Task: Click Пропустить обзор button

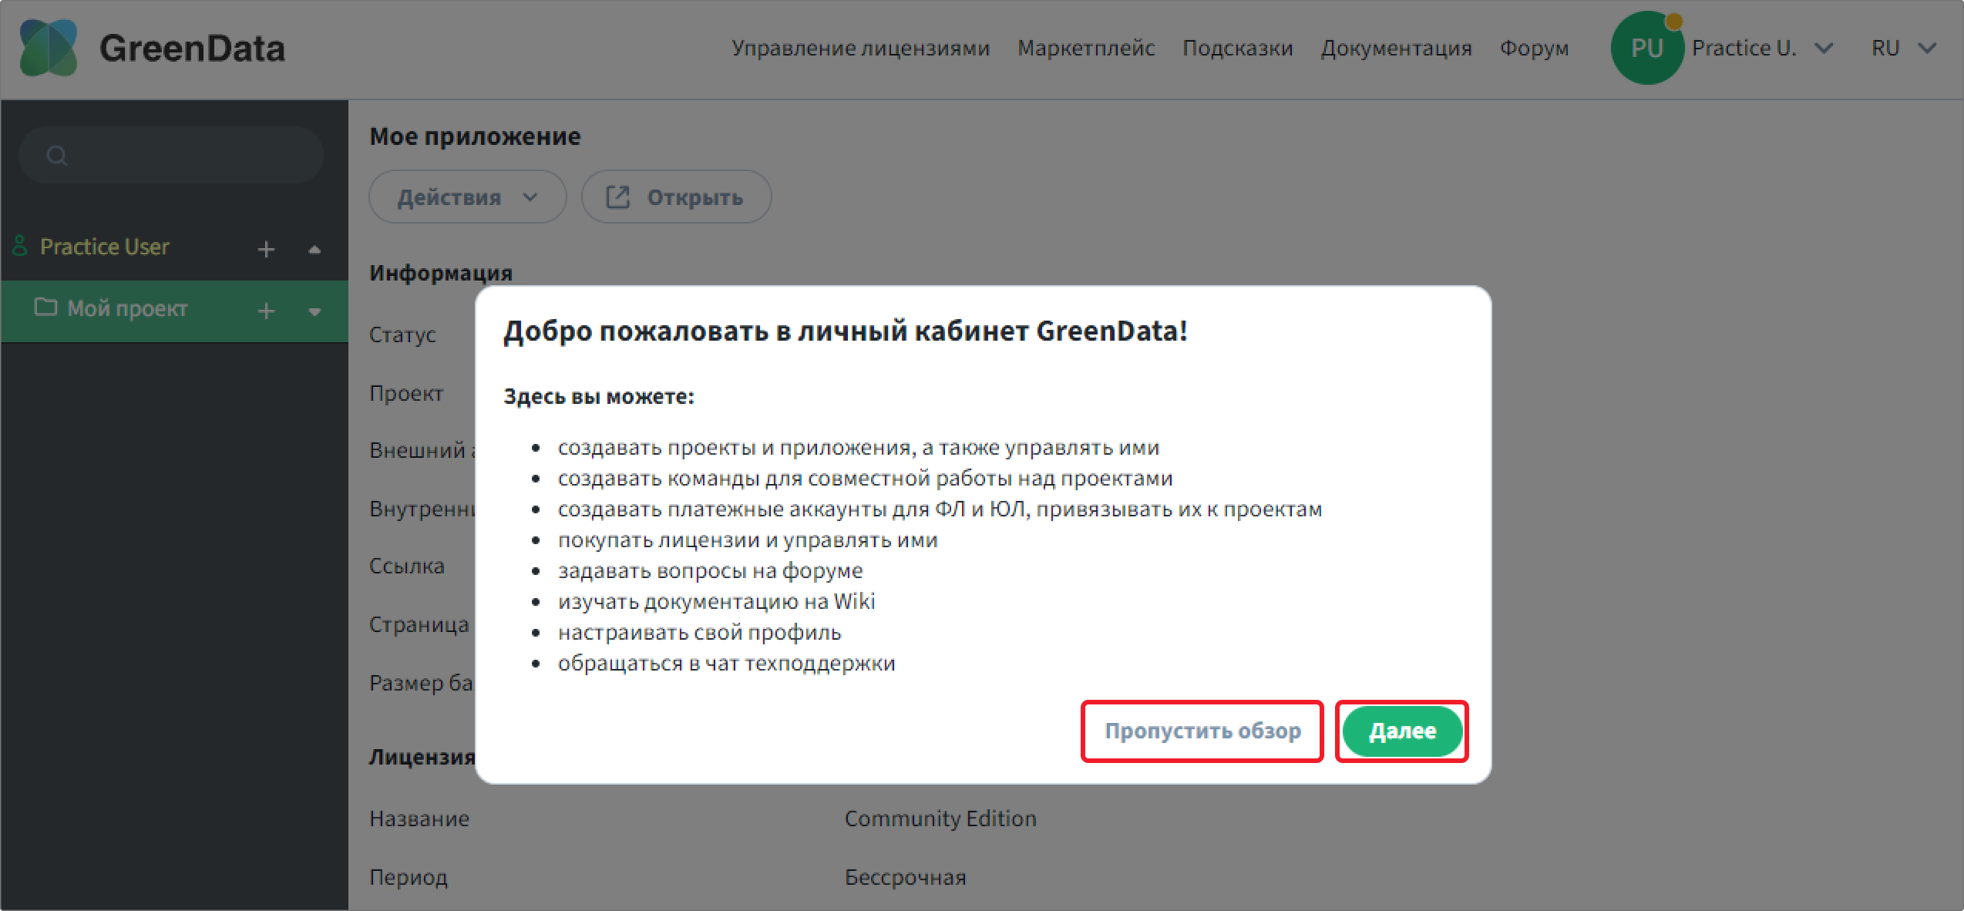Action: click(1202, 731)
